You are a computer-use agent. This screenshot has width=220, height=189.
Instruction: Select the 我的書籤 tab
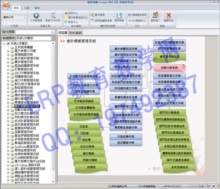click(x=76, y=33)
